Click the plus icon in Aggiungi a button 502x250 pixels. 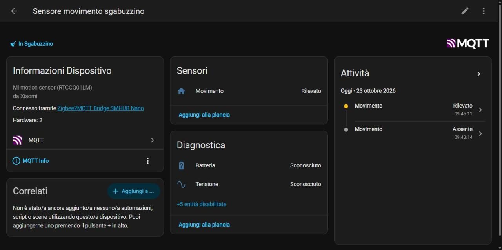tap(115, 191)
